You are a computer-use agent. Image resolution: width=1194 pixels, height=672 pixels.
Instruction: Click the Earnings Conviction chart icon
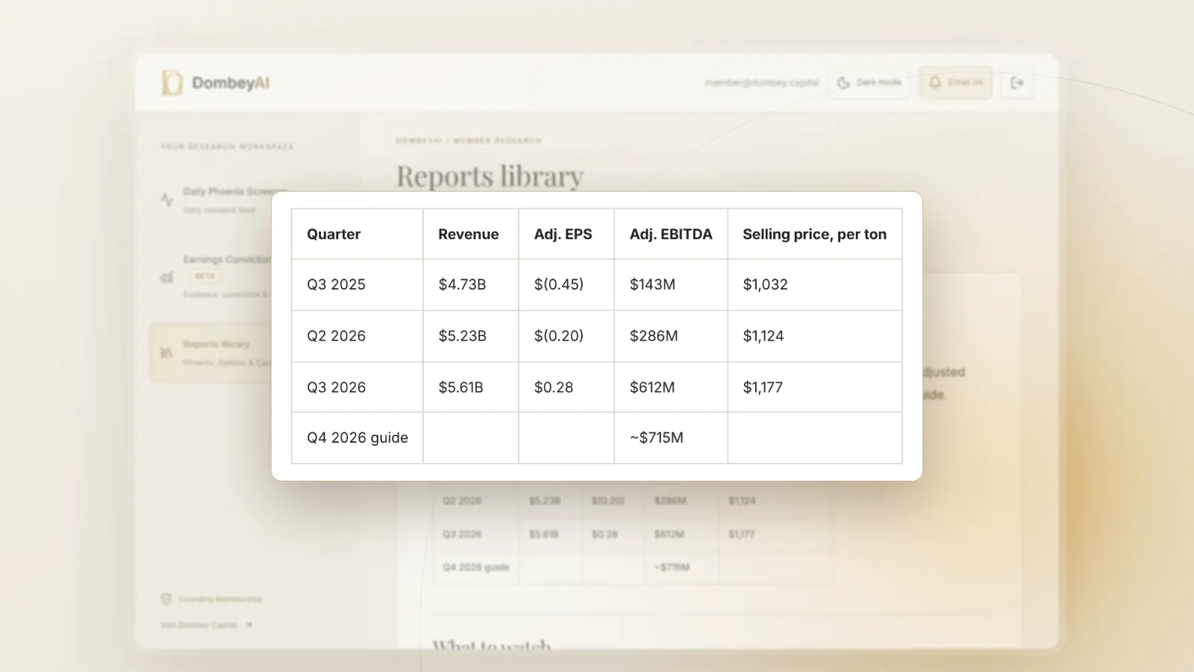coord(166,277)
